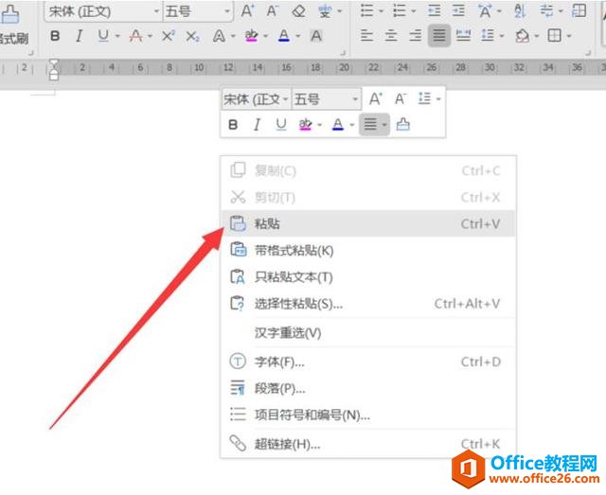
Task: Open text effects A icon in ribbon
Action: click(219, 36)
